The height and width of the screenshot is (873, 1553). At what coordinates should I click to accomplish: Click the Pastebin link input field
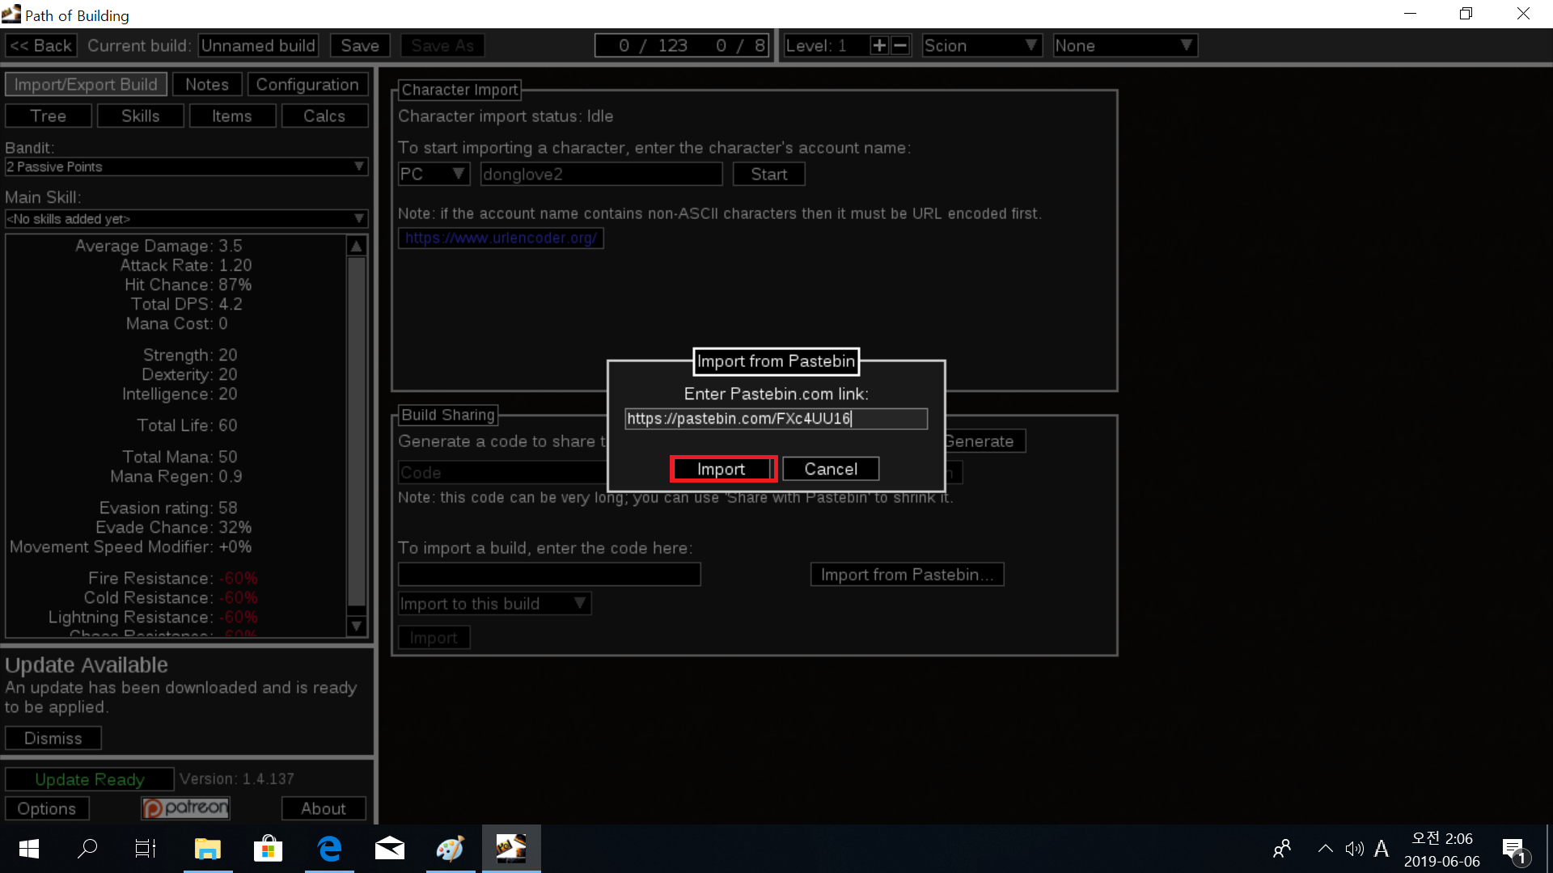[776, 419]
